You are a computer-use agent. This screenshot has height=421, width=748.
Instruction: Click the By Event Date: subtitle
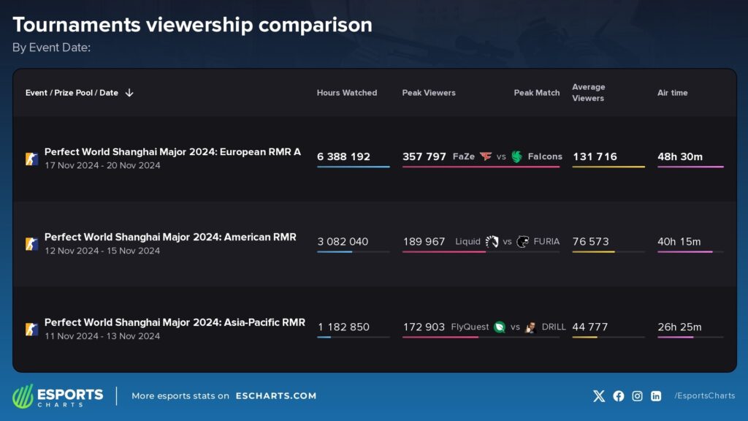pos(52,48)
